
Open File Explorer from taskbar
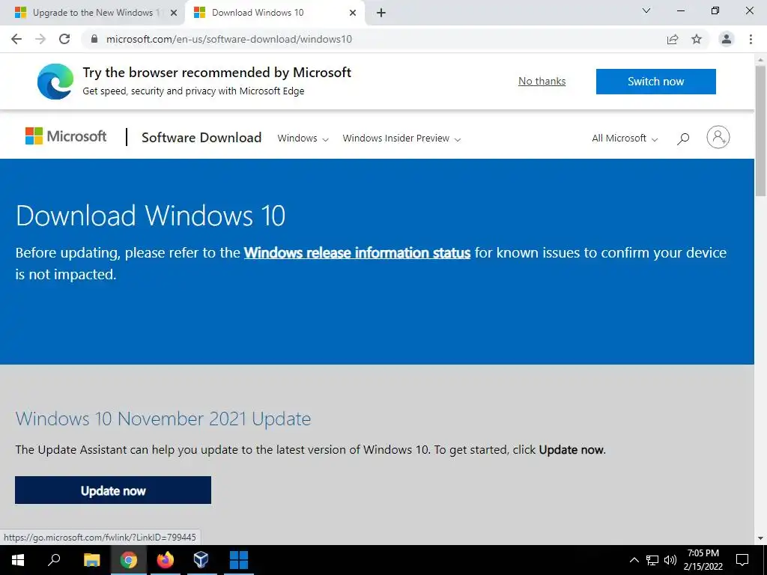pyautogui.click(x=91, y=560)
